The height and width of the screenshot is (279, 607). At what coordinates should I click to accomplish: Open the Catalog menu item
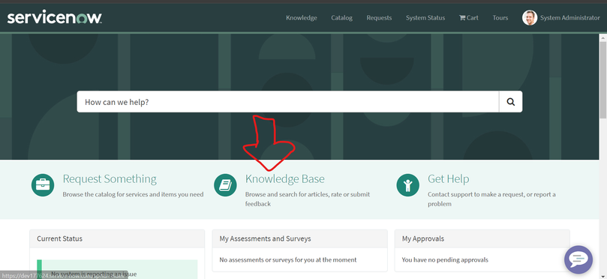(x=341, y=18)
